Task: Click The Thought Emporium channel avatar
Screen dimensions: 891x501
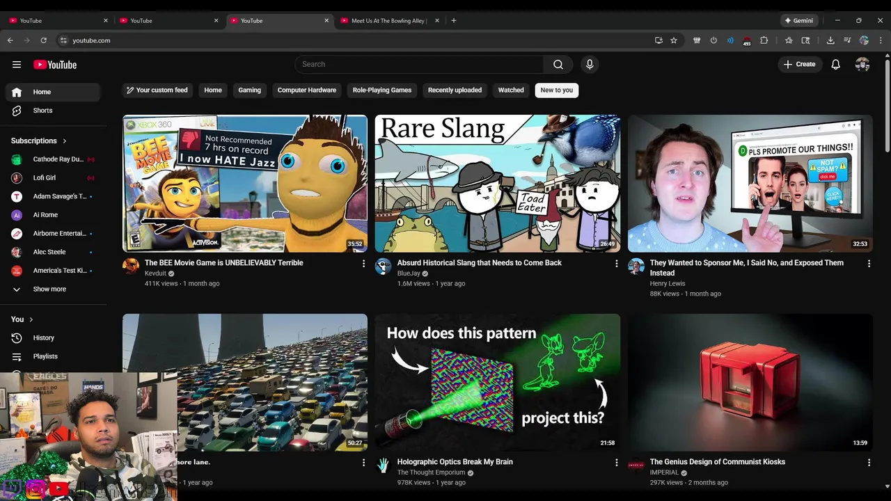Action: [x=384, y=466]
